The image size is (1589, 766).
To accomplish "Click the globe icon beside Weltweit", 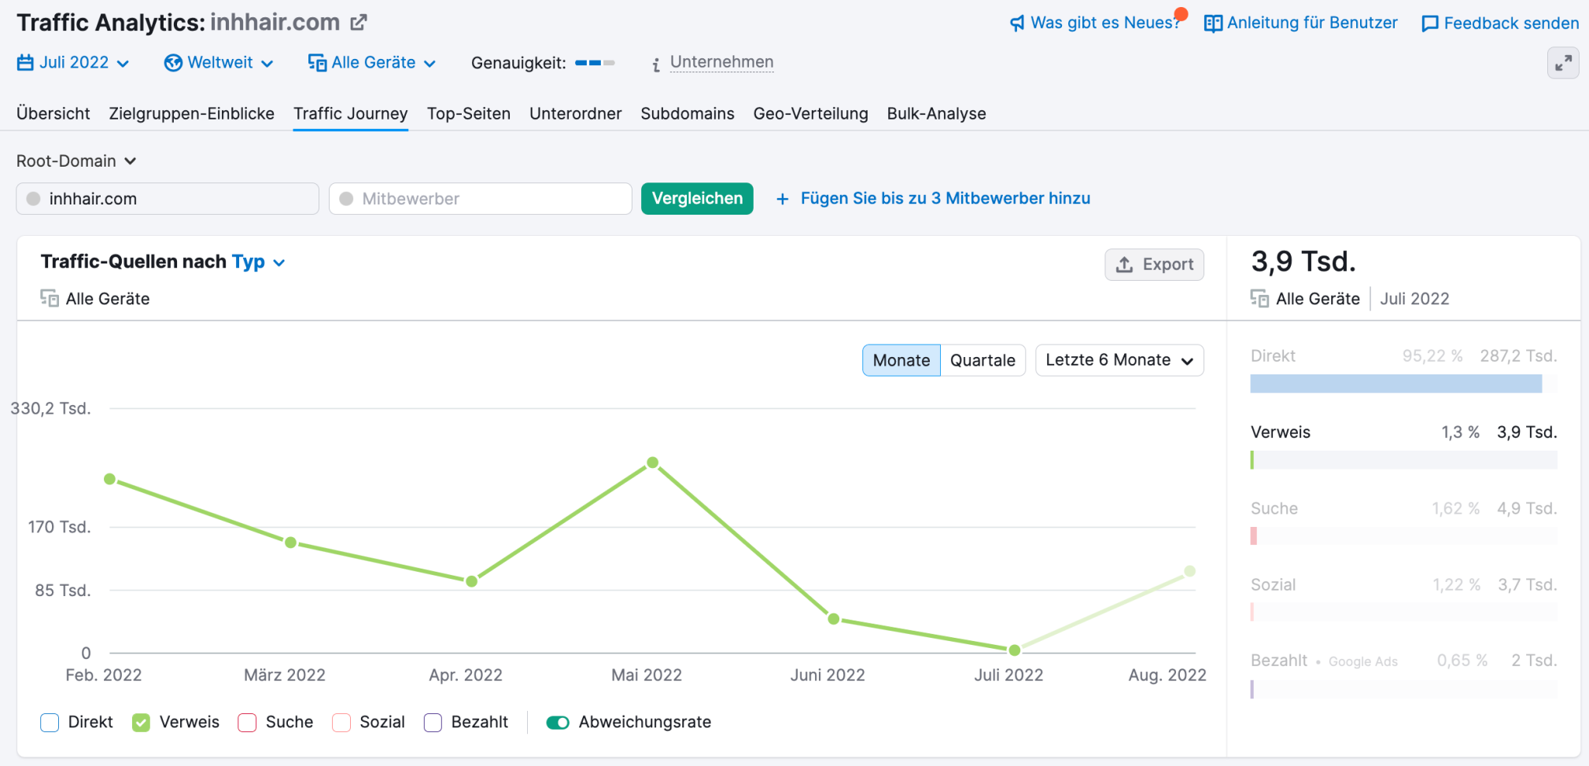I will click(x=173, y=62).
